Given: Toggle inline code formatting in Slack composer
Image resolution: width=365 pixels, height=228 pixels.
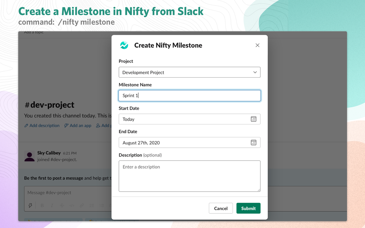Looking at the screenshot, I should click(72, 205).
